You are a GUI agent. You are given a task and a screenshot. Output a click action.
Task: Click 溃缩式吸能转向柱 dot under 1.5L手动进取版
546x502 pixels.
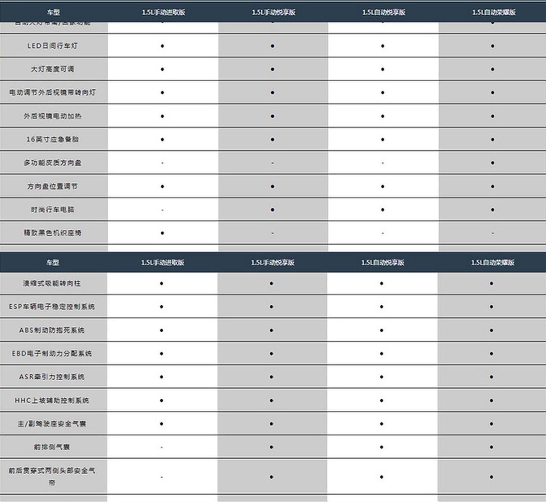pos(161,284)
